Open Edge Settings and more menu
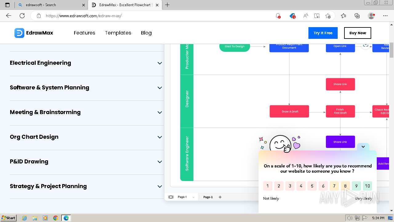Image resolution: width=394 pixels, height=222 pixels. pyautogui.click(x=385, y=16)
